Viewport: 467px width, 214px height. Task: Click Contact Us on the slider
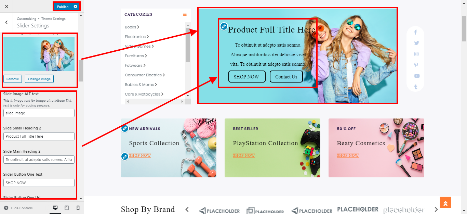(x=286, y=77)
